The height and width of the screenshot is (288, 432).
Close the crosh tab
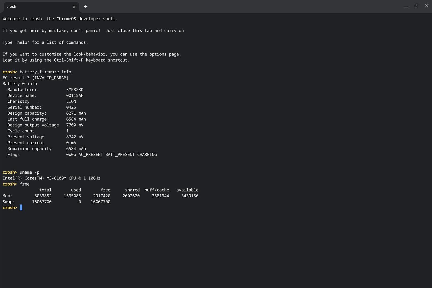point(74,7)
